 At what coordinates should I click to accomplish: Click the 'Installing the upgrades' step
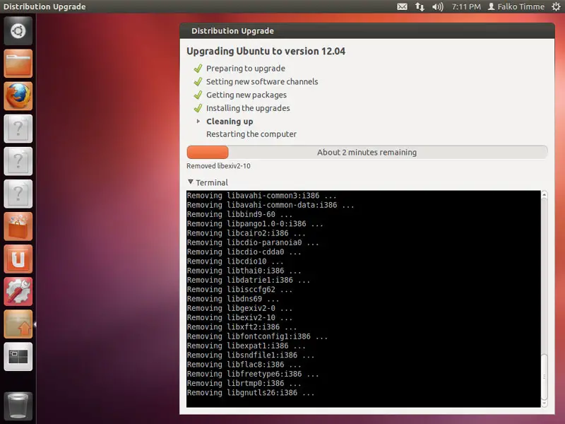[x=248, y=108]
